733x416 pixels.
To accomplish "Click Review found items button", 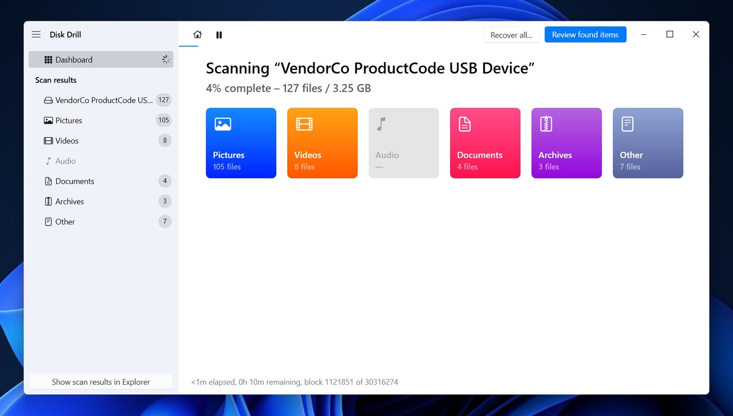I will click(585, 35).
